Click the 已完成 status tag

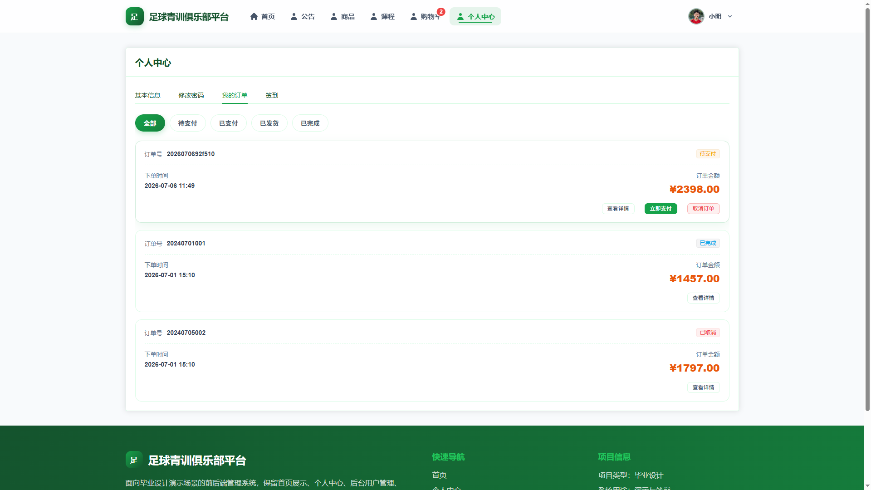tap(708, 243)
